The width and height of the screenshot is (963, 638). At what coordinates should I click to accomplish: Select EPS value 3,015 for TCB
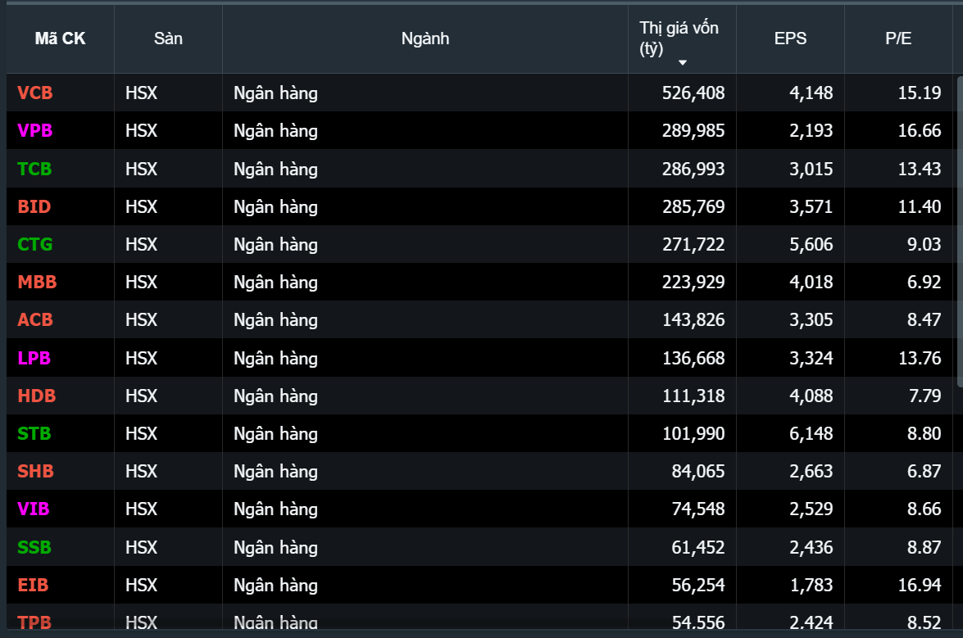(x=811, y=169)
